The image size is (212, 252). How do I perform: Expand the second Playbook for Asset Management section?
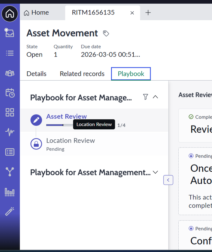(155, 172)
